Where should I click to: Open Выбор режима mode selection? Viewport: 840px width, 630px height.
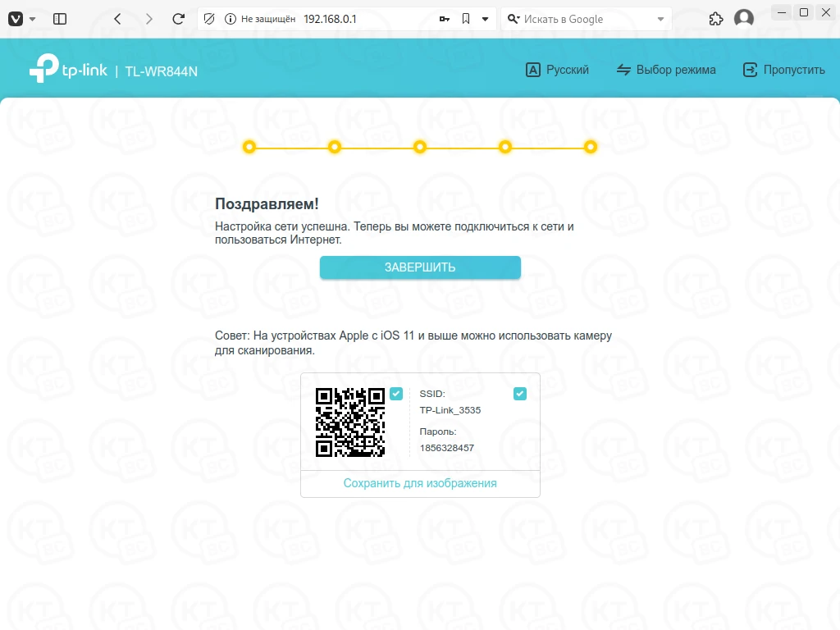666,70
